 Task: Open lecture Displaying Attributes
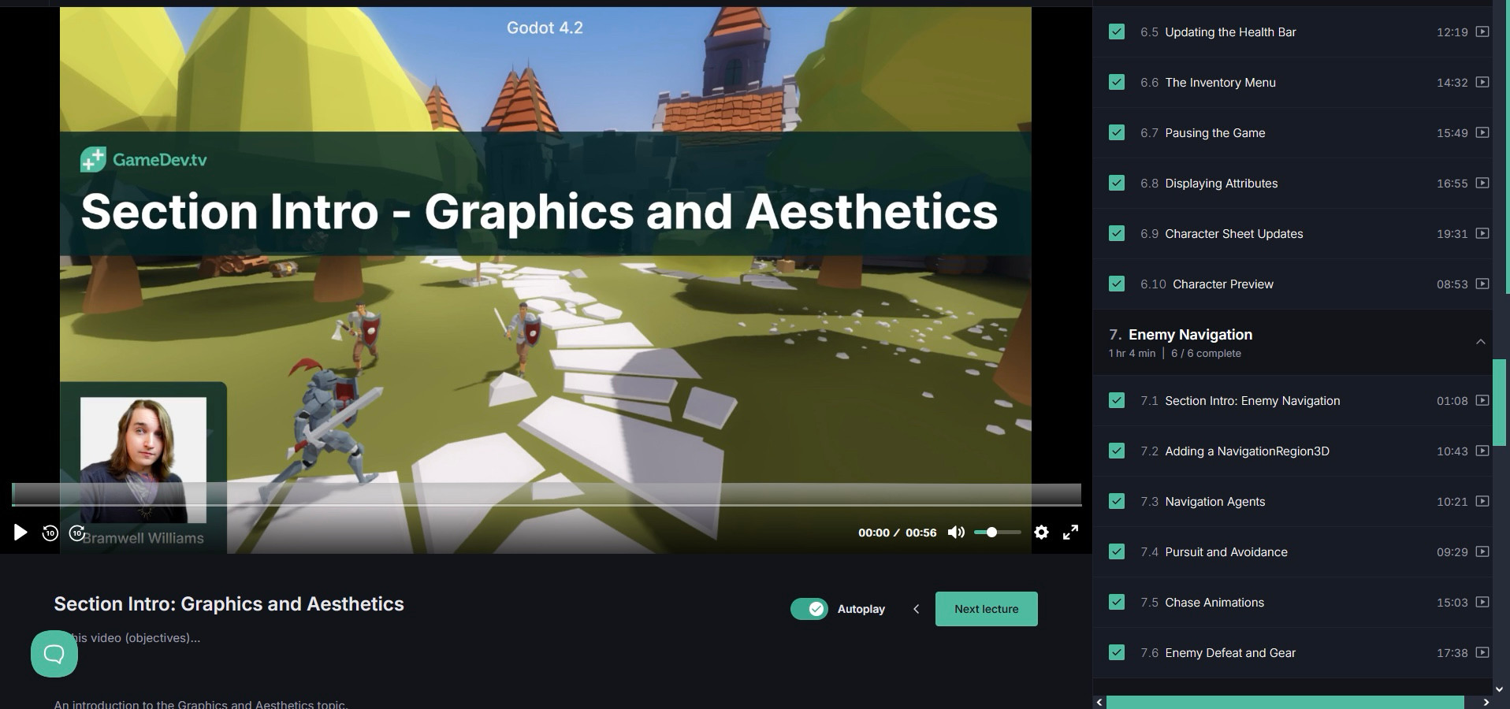pyautogui.click(x=1222, y=184)
